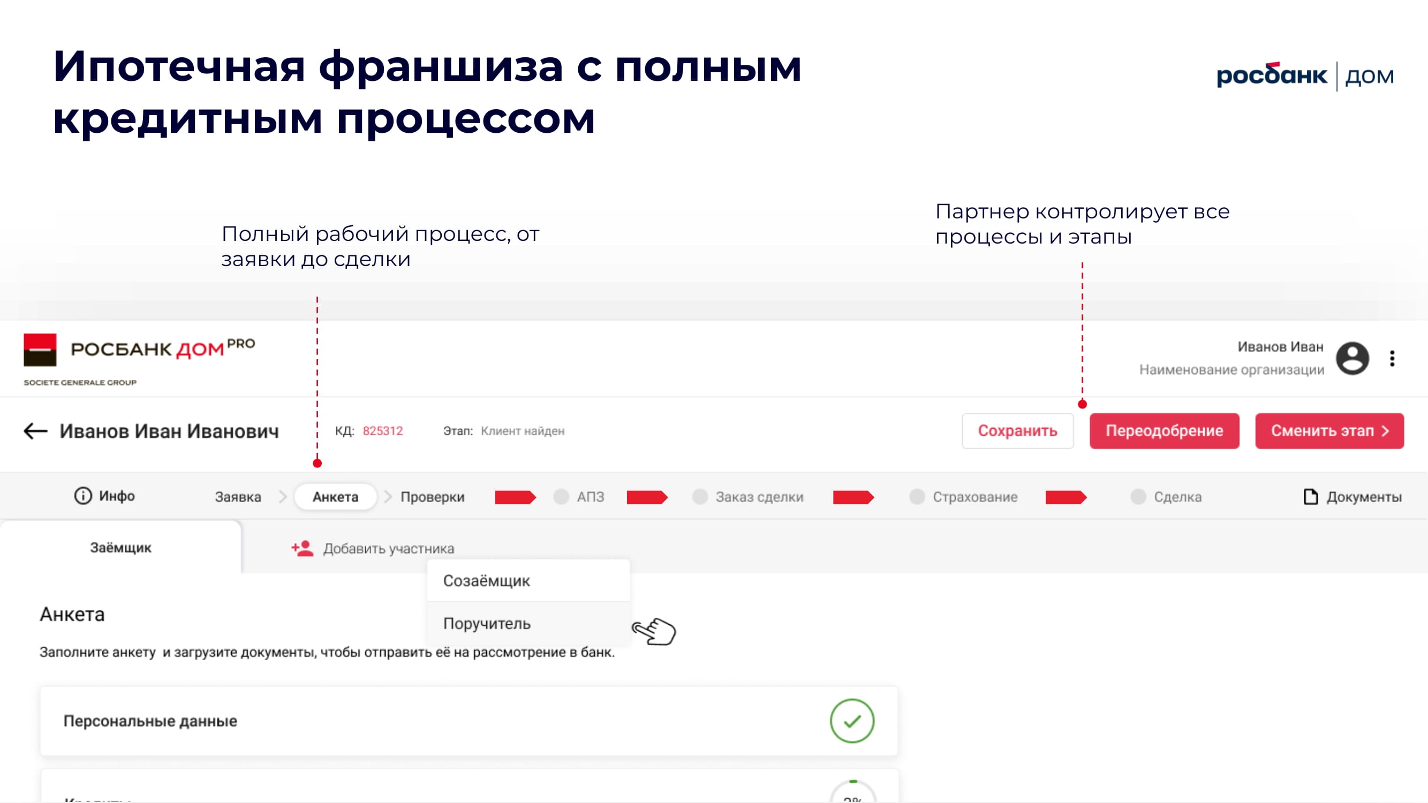The height and width of the screenshot is (803, 1428).
Task: Click the Переодобрение button
Action: click(x=1164, y=430)
